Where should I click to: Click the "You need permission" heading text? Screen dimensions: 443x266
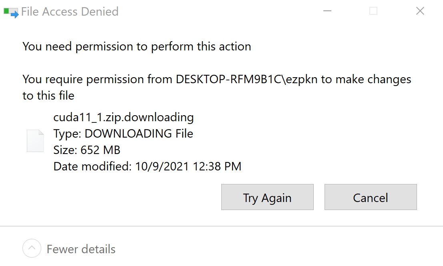136,46
